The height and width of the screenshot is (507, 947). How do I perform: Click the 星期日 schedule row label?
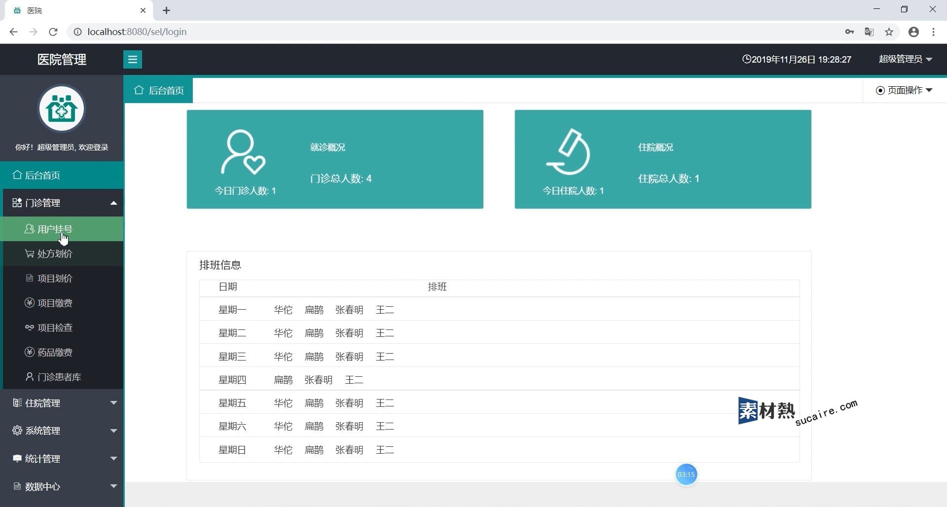(232, 450)
